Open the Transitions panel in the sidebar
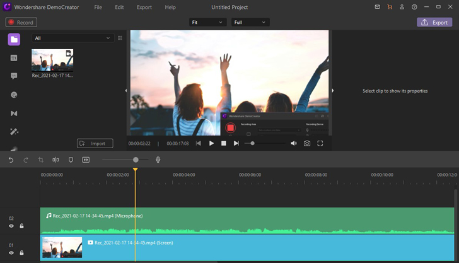This screenshot has height=263, width=459. pos(14,114)
